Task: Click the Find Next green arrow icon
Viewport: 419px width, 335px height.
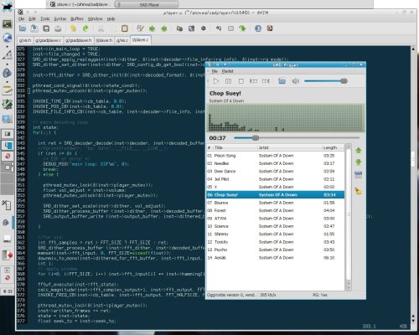Action: click(153, 28)
